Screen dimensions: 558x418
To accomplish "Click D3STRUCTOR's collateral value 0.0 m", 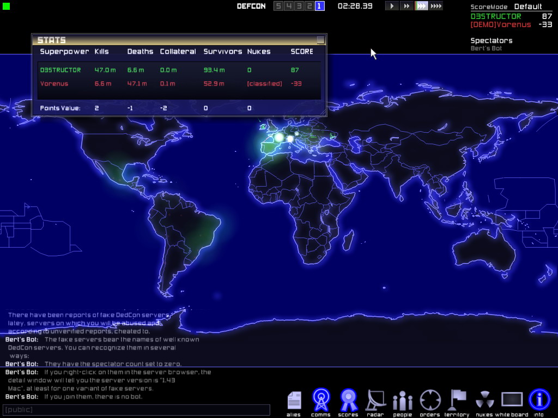I will pyautogui.click(x=168, y=70).
